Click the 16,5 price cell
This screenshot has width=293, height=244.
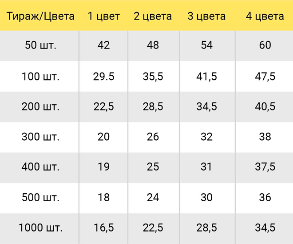click(x=104, y=228)
